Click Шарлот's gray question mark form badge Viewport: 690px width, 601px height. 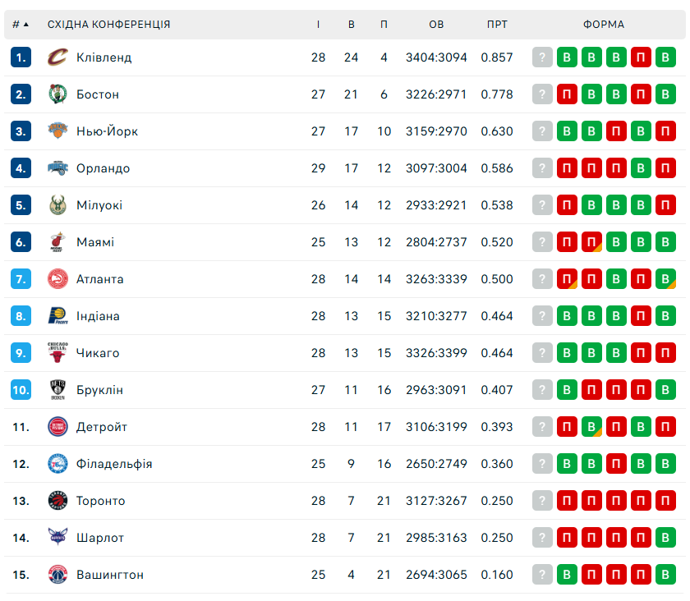pos(542,538)
